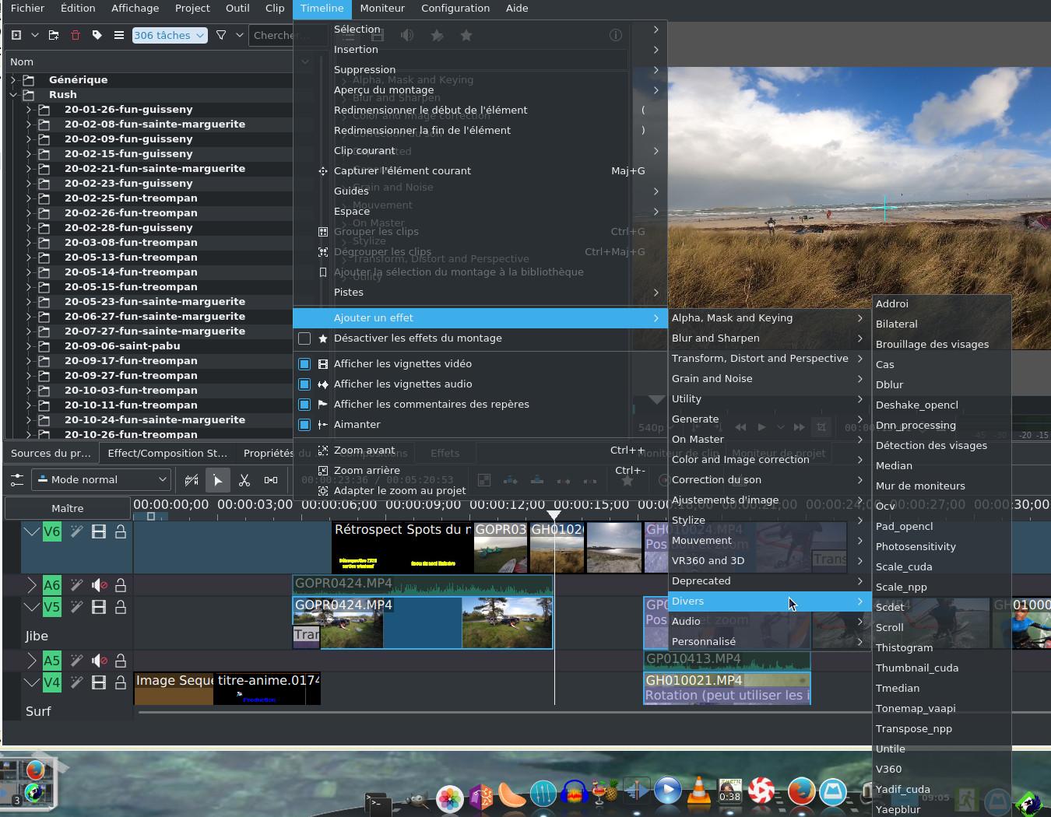Collapse track V6 chevron
Screen dimensions: 1051x817
(x=31, y=531)
